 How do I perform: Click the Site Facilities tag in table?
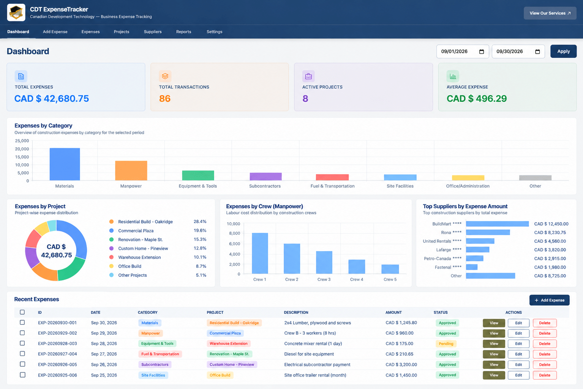(153, 375)
